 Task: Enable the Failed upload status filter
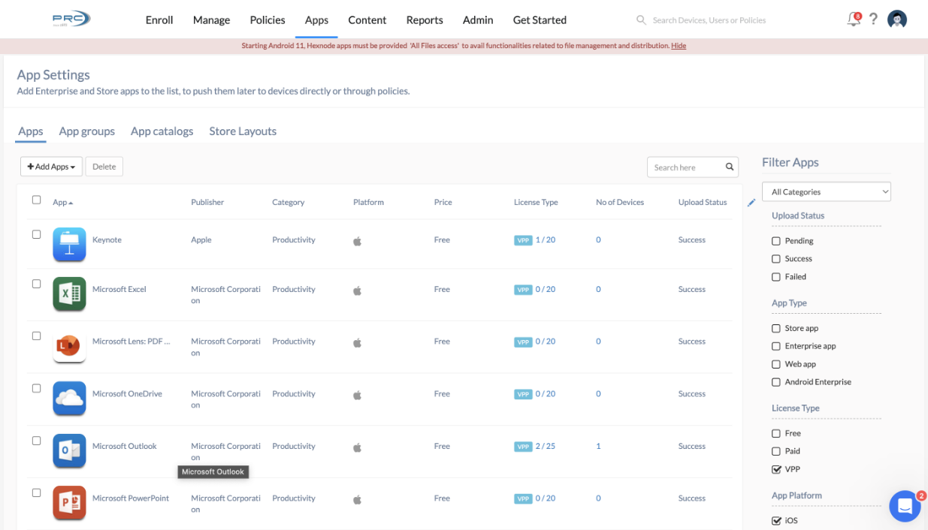(775, 276)
